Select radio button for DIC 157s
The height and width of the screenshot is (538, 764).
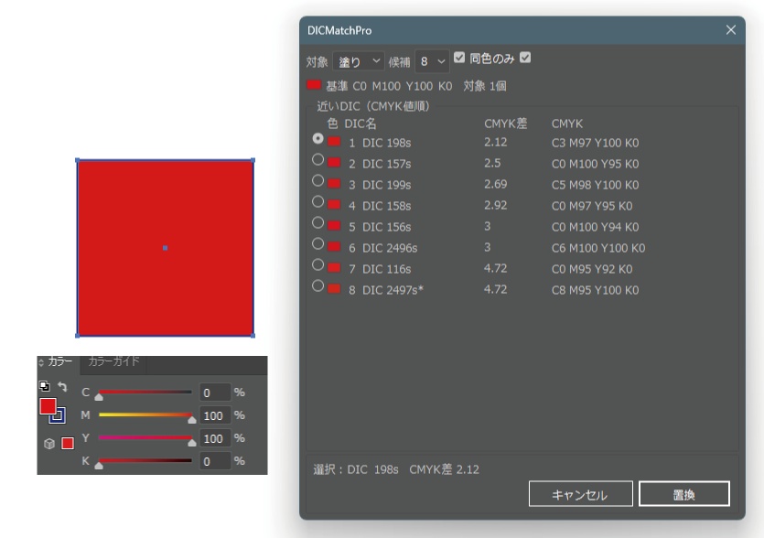tap(317, 160)
